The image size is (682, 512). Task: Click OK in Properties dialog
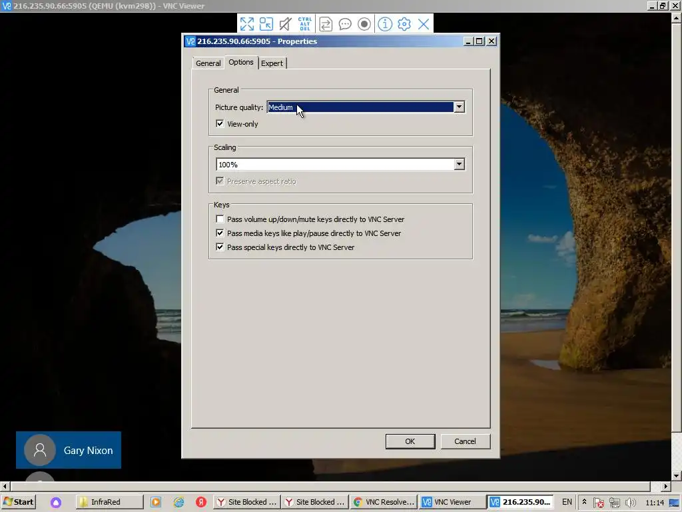410,441
